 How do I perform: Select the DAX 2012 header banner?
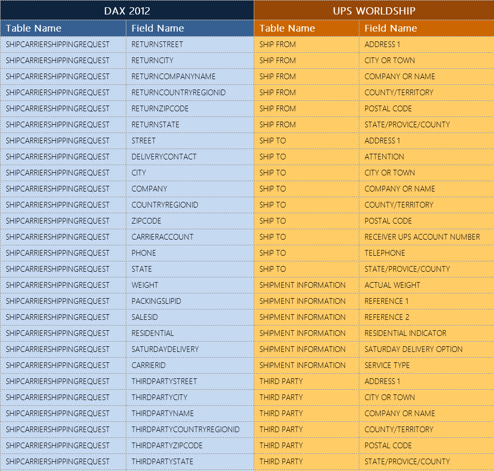(126, 10)
